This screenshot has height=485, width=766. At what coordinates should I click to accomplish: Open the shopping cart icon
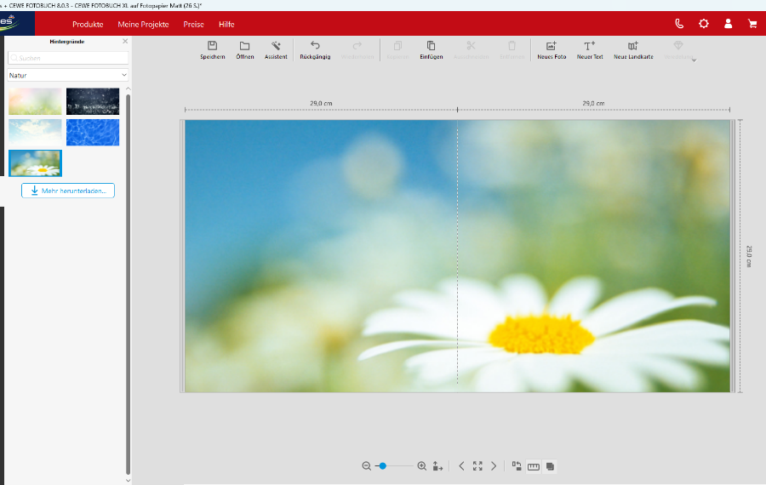tap(752, 24)
